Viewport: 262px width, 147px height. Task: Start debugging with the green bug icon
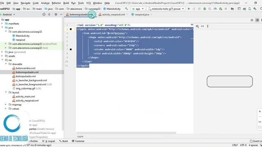click(x=205, y=9)
